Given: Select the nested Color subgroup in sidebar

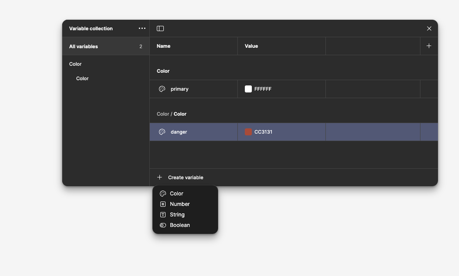Looking at the screenshot, I should click(x=82, y=78).
